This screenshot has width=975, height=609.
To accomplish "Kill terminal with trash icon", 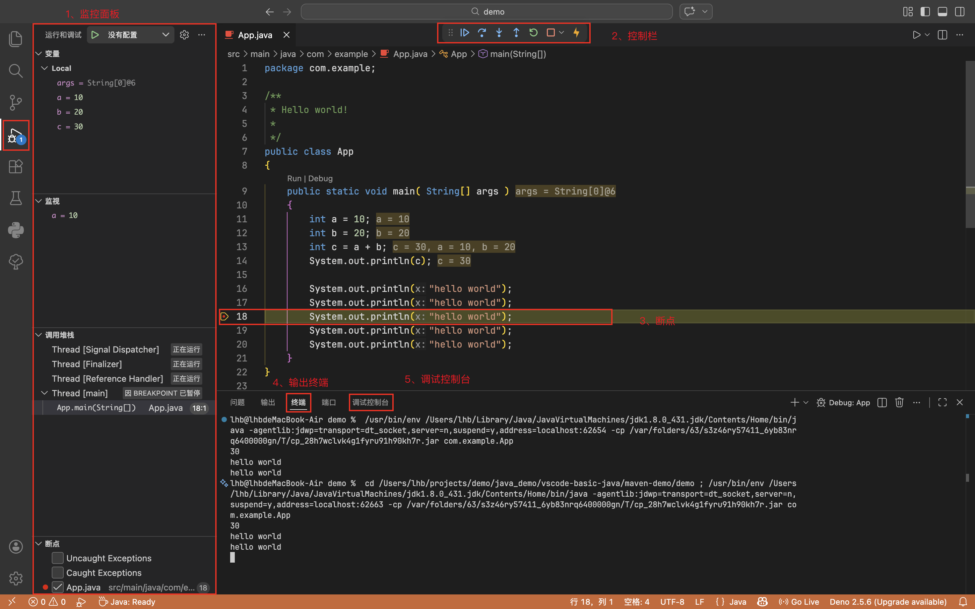I will 899,402.
